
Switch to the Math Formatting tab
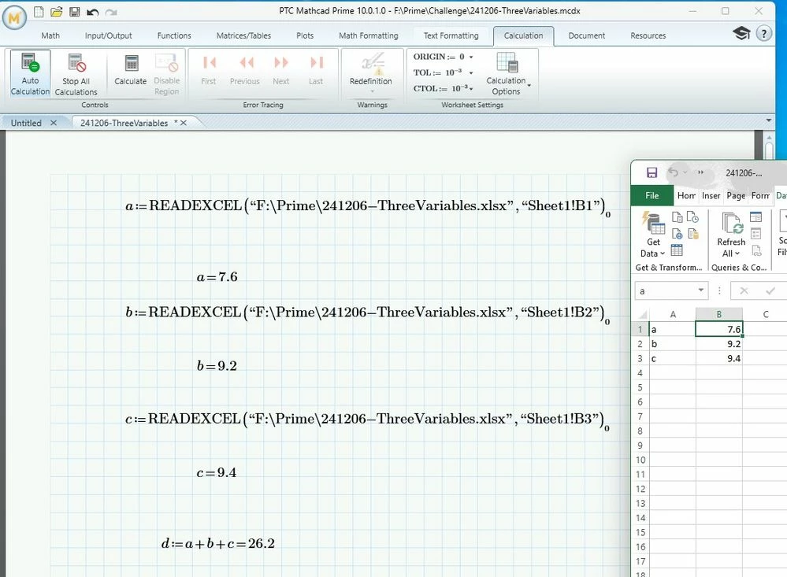(369, 35)
